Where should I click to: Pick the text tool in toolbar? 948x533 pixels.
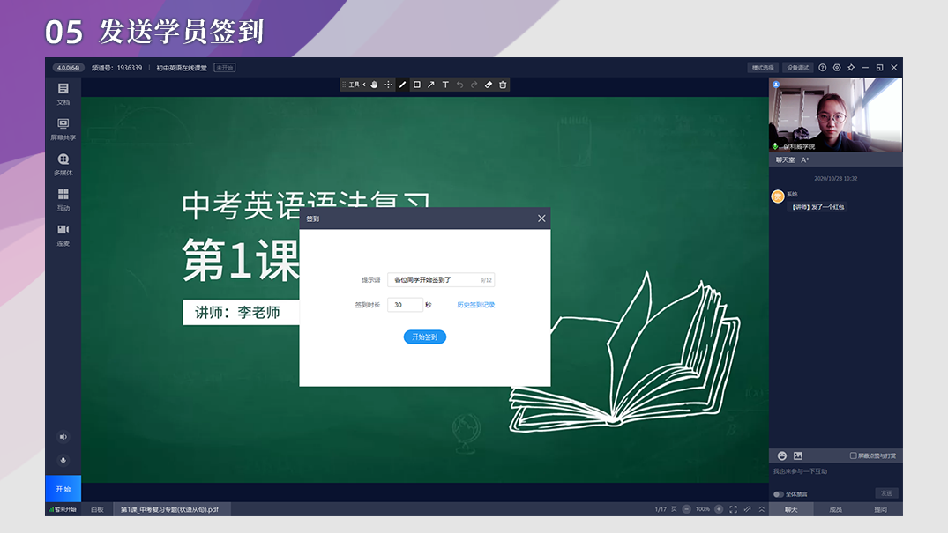[x=445, y=85]
